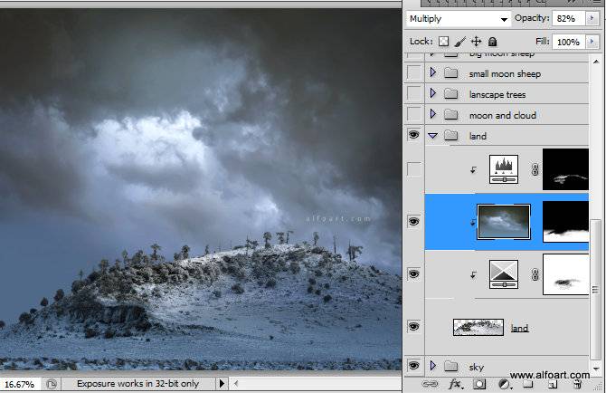Viewport: 606px width, 393px height.
Task: Open the Opacity slider arrow
Action: tap(592, 19)
